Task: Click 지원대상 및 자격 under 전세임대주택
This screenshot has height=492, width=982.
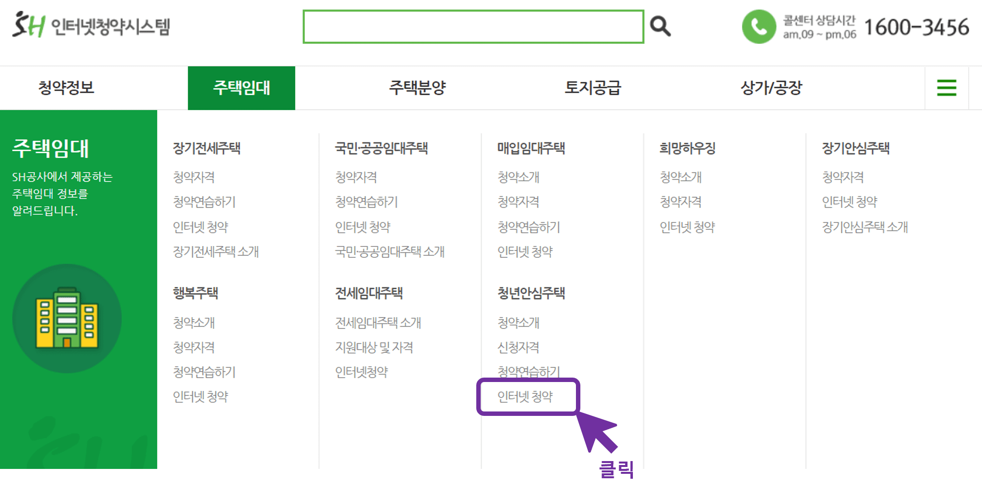Action: (375, 347)
